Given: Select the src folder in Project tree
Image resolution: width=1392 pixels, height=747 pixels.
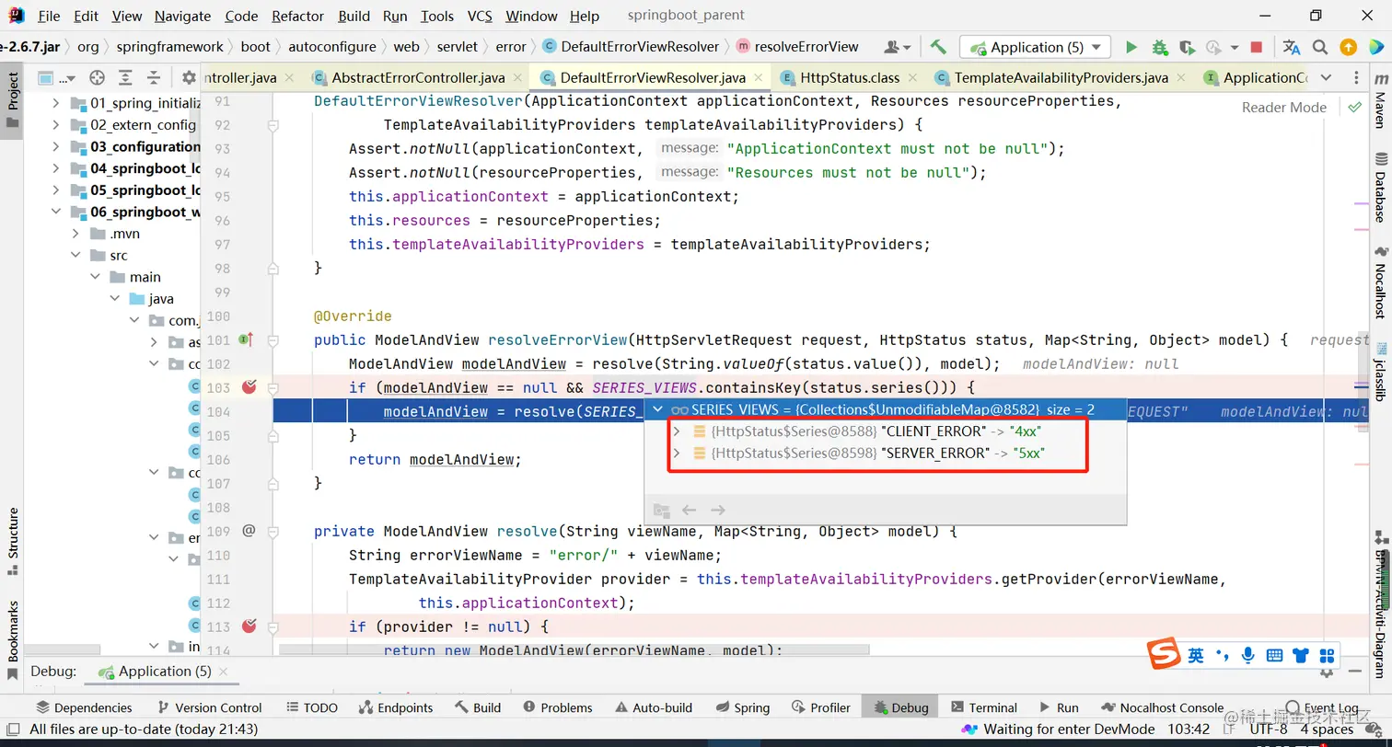Looking at the screenshot, I should (x=119, y=256).
